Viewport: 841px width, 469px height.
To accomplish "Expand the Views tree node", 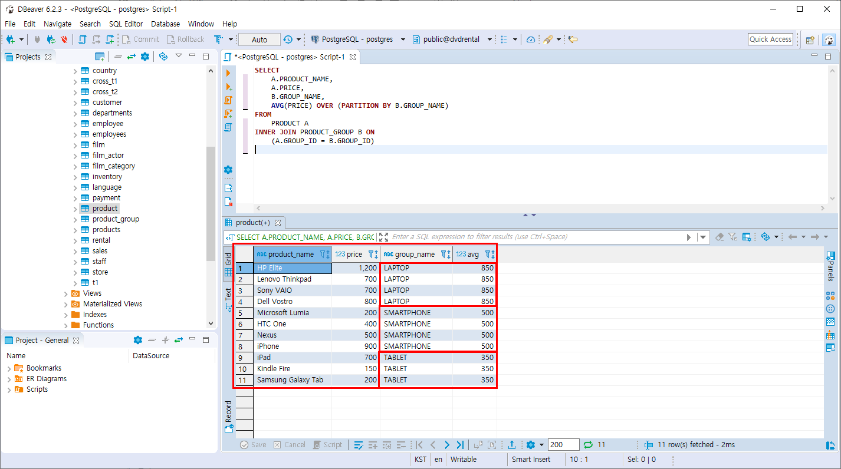I will pyautogui.click(x=66, y=293).
